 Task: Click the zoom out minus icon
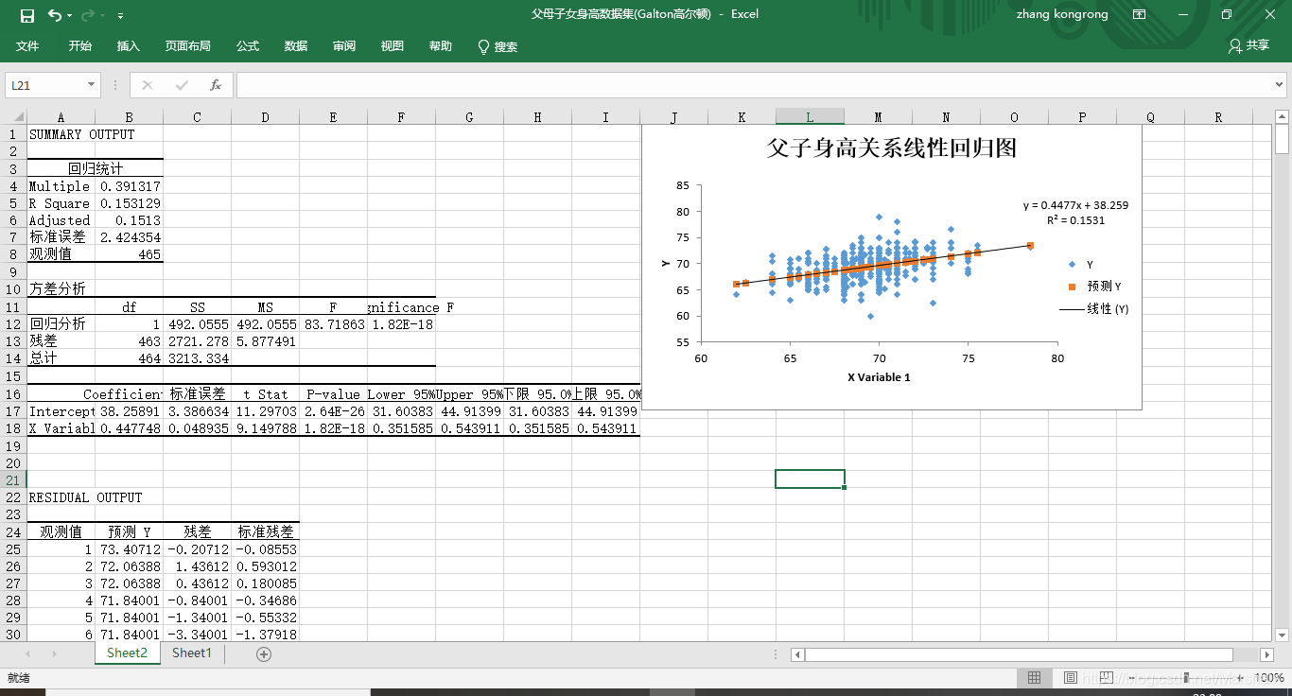pyautogui.click(x=1131, y=678)
